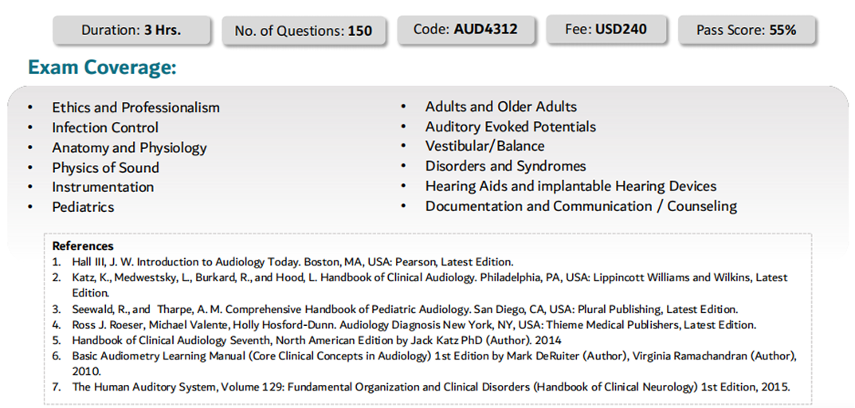Image resolution: width=855 pixels, height=408 pixels.
Task: Click Documentation and Communication / Counseling item
Action: click(x=581, y=206)
